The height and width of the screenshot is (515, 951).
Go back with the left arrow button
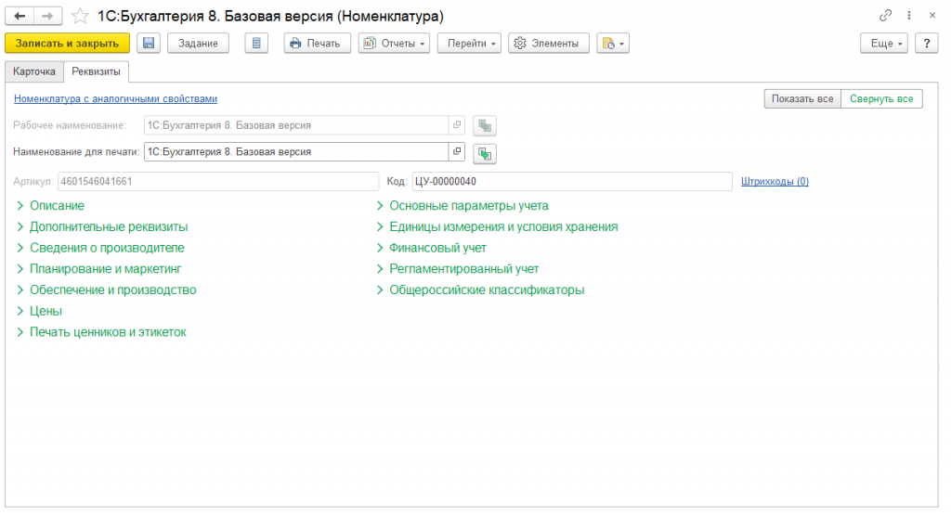[x=20, y=17]
